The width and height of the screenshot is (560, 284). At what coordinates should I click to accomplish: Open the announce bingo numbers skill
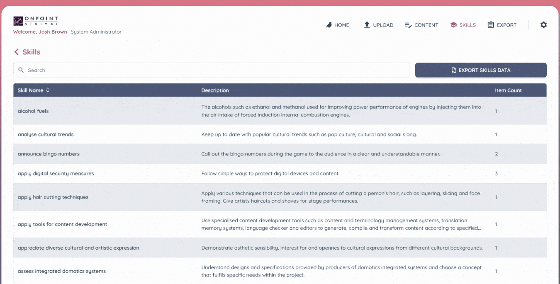click(49, 154)
